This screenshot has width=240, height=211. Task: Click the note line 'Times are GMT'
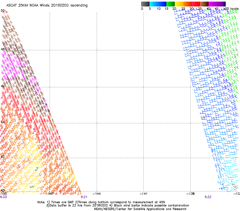click(x=63, y=202)
